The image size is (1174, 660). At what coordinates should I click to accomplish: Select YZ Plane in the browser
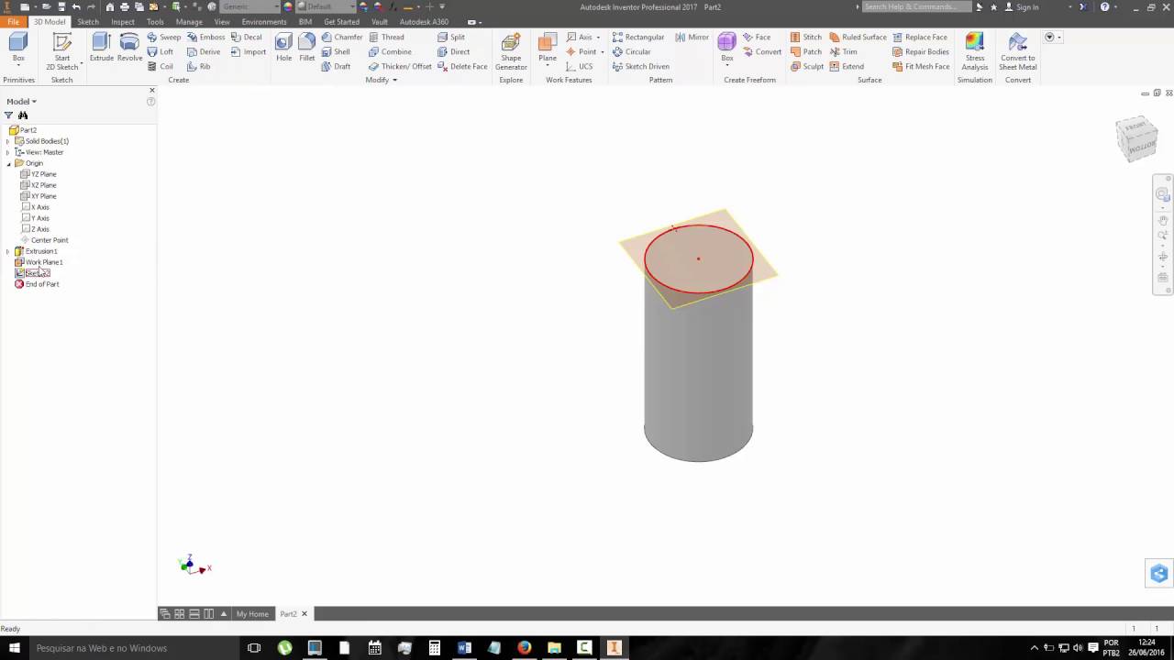click(39, 174)
